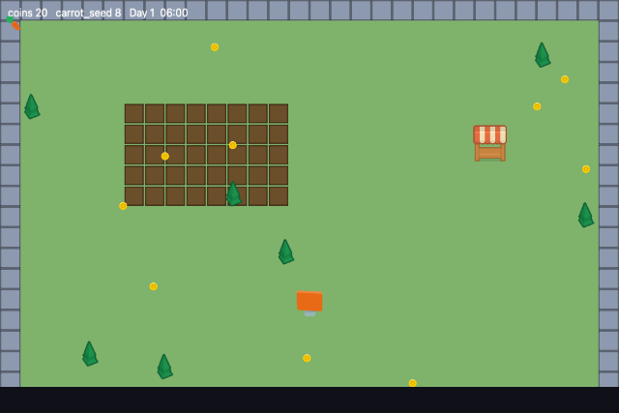Select the bottom-left corner soil tile

[134, 196]
